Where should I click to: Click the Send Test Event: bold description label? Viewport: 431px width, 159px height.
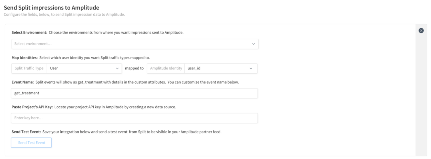click(26, 132)
